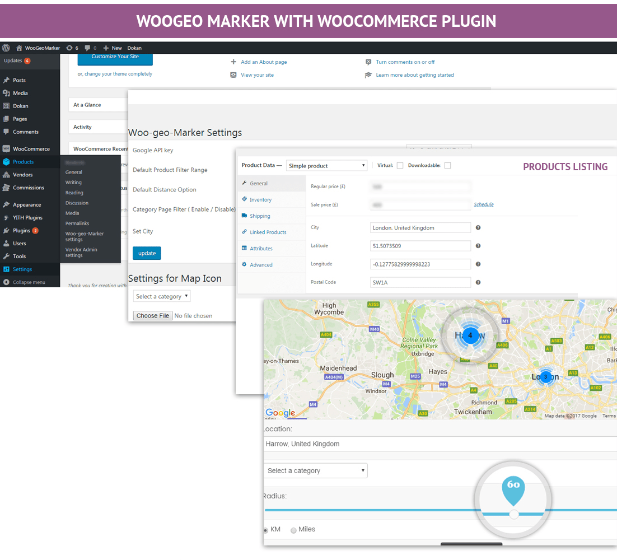Tick the Virtual checkbox
Viewport: 617px width, 560px height.
click(400, 166)
